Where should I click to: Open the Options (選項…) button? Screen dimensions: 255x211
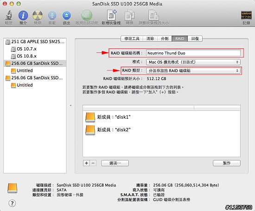click(115, 163)
